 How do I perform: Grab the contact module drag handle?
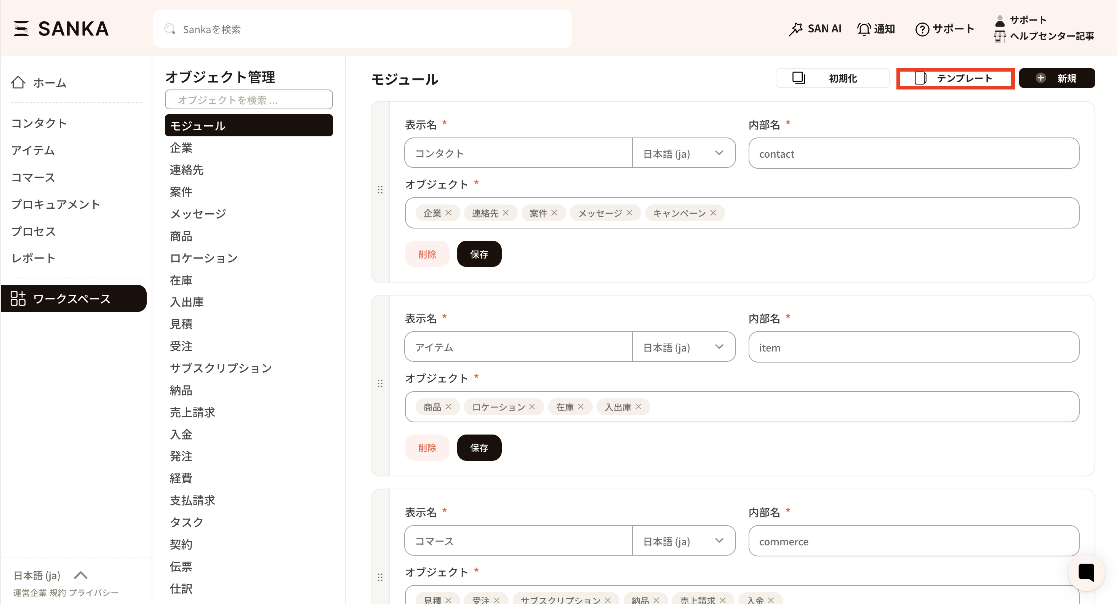pos(380,190)
